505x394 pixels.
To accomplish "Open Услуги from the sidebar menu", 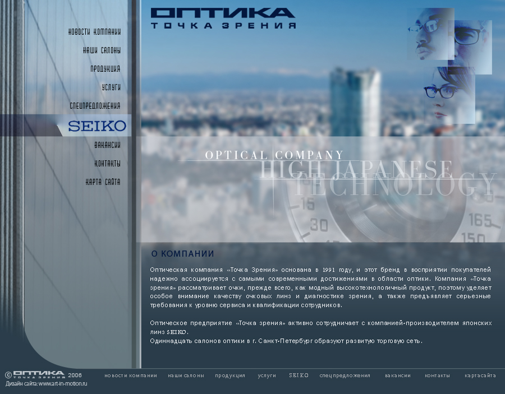I will pos(111,87).
